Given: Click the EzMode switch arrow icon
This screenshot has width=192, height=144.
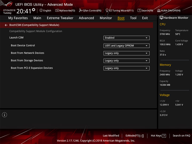Looking at the screenshot, I should click(x=142, y=136).
